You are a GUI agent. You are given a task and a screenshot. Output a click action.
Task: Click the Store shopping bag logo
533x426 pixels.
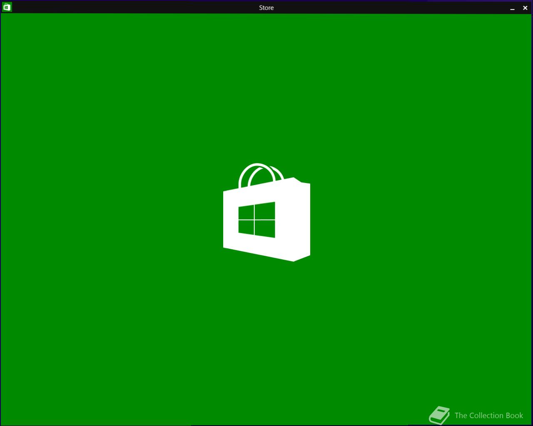pos(266,212)
